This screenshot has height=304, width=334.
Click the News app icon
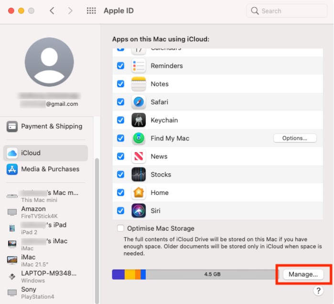pyautogui.click(x=139, y=156)
